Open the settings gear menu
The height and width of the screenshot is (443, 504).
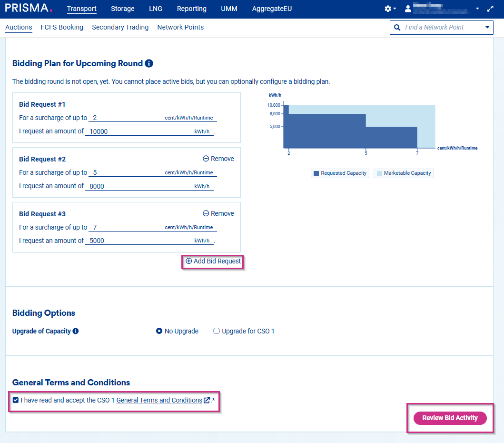click(x=388, y=9)
